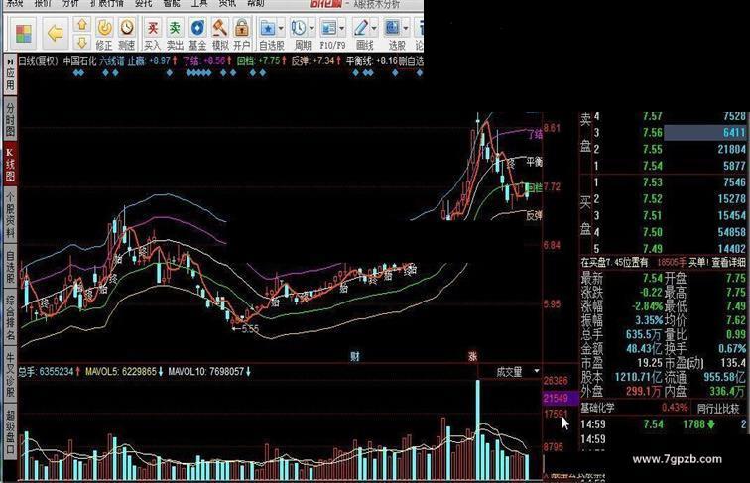Click the 六线谱 indicator label
The image size is (750, 483).
111,61
